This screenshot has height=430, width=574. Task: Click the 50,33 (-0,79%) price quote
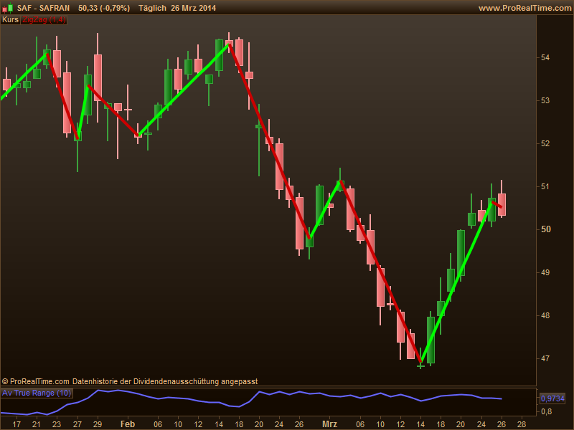(104, 8)
